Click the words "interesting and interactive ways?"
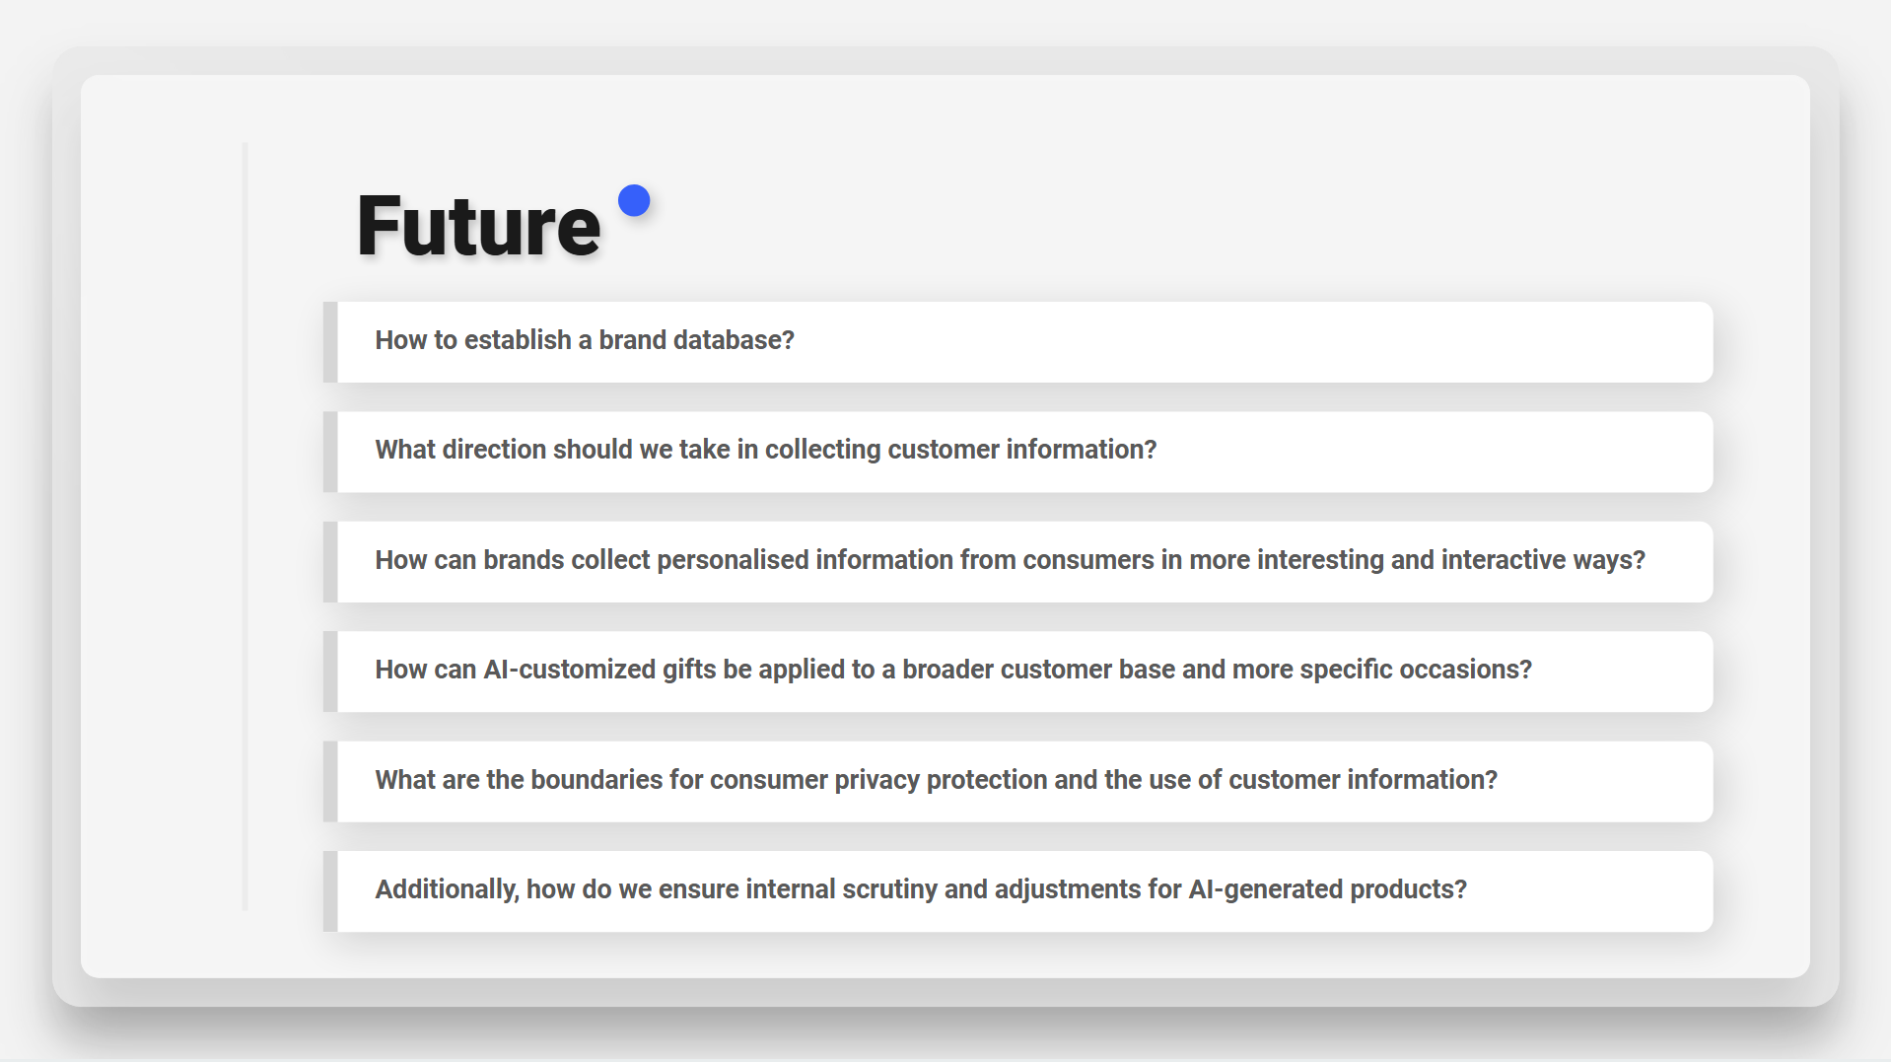The height and width of the screenshot is (1062, 1891). tap(1451, 560)
